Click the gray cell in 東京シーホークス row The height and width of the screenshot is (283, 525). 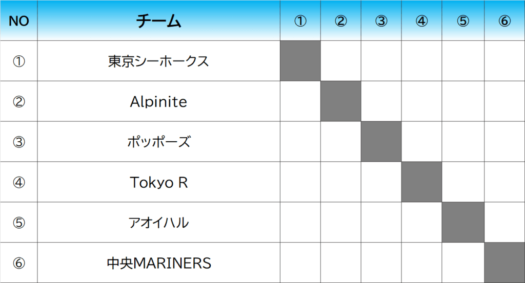coord(300,61)
